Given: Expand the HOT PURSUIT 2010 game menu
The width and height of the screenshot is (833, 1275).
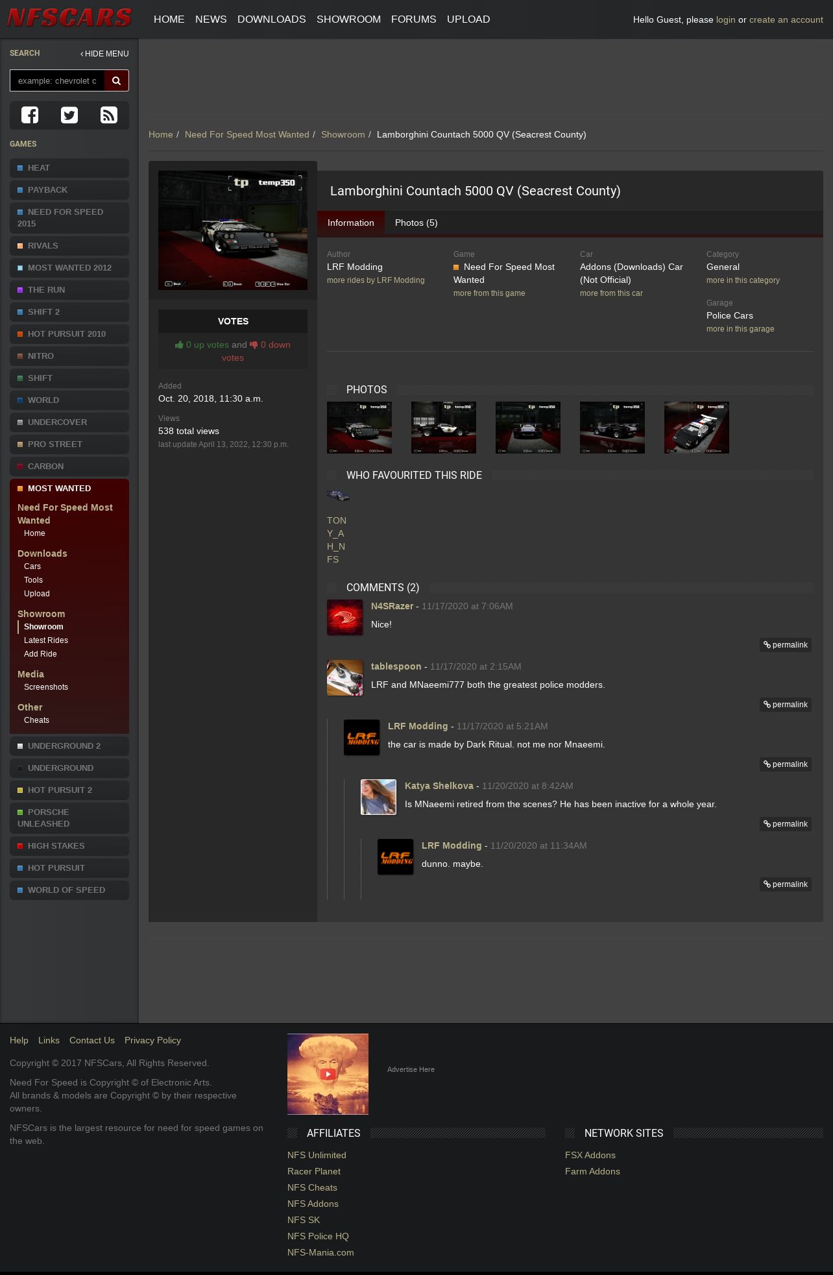Looking at the screenshot, I should pyautogui.click(x=69, y=334).
